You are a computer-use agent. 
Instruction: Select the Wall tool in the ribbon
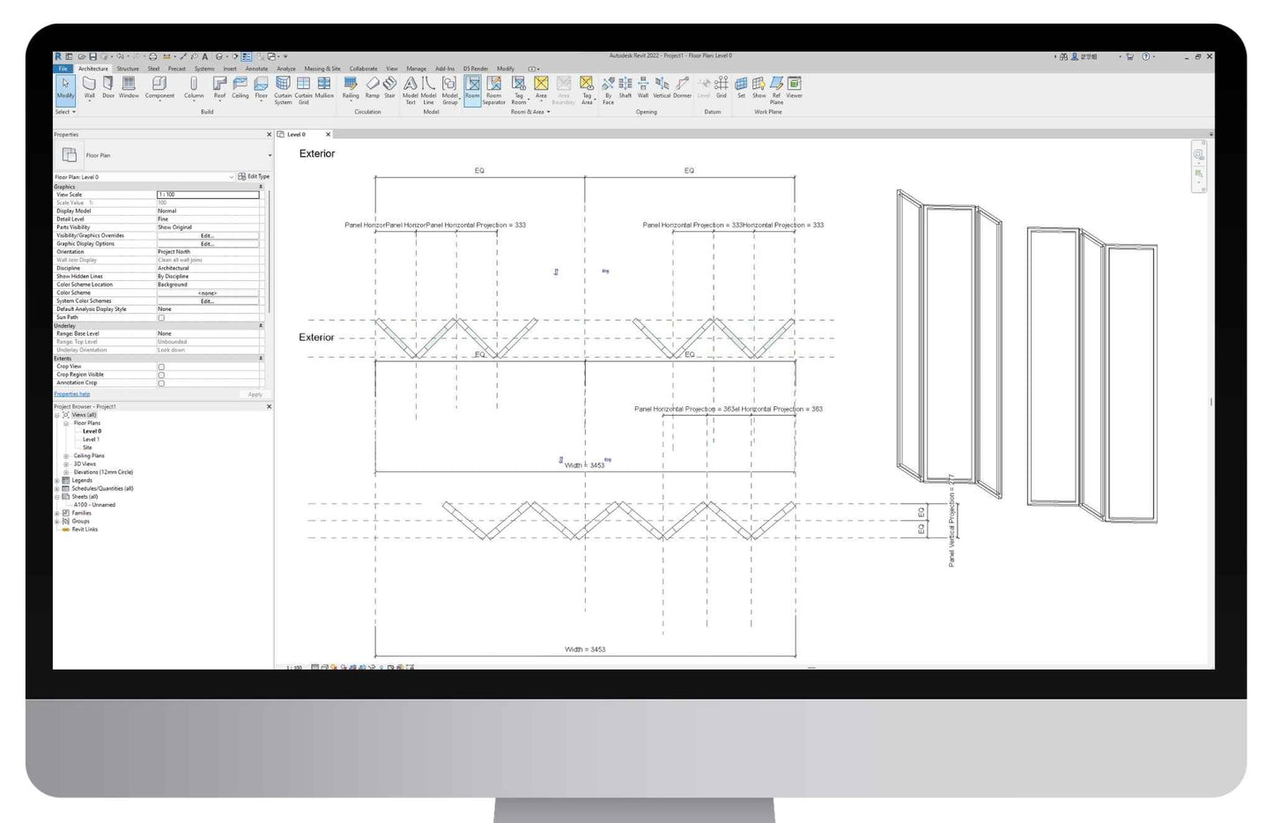pos(89,86)
